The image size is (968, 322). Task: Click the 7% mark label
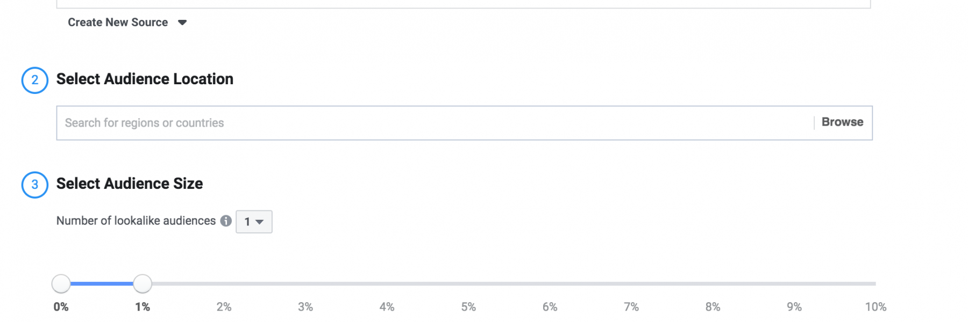point(631,307)
